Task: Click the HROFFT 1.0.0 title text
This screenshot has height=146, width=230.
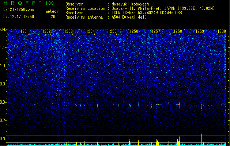Action: pos(29,3)
